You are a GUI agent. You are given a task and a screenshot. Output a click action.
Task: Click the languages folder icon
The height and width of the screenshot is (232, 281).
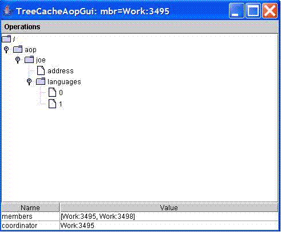pyautogui.click(x=41, y=81)
